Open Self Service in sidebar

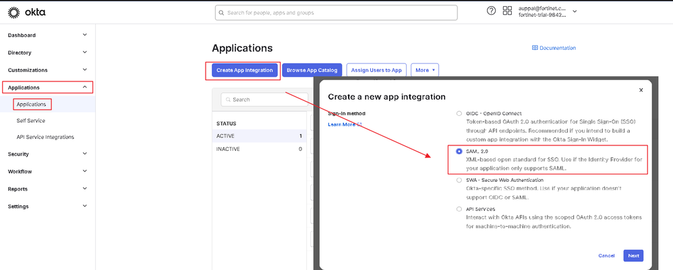coord(32,120)
